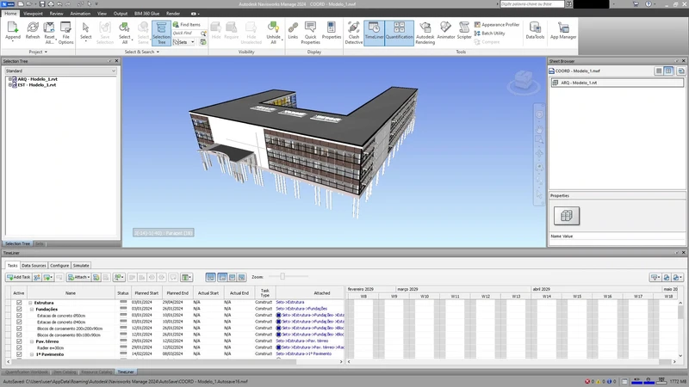Uncheck Active box for Fundações task
This screenshot has width=689, height=387.
pos(19,309)
